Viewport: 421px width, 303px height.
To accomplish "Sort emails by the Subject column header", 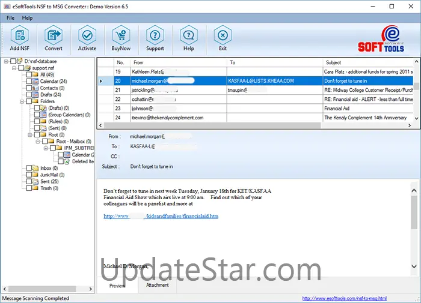I will coord(368,62).
